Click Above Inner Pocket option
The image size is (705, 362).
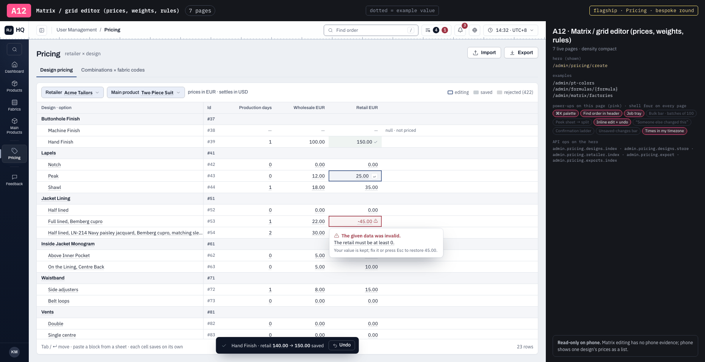(69, 256)
